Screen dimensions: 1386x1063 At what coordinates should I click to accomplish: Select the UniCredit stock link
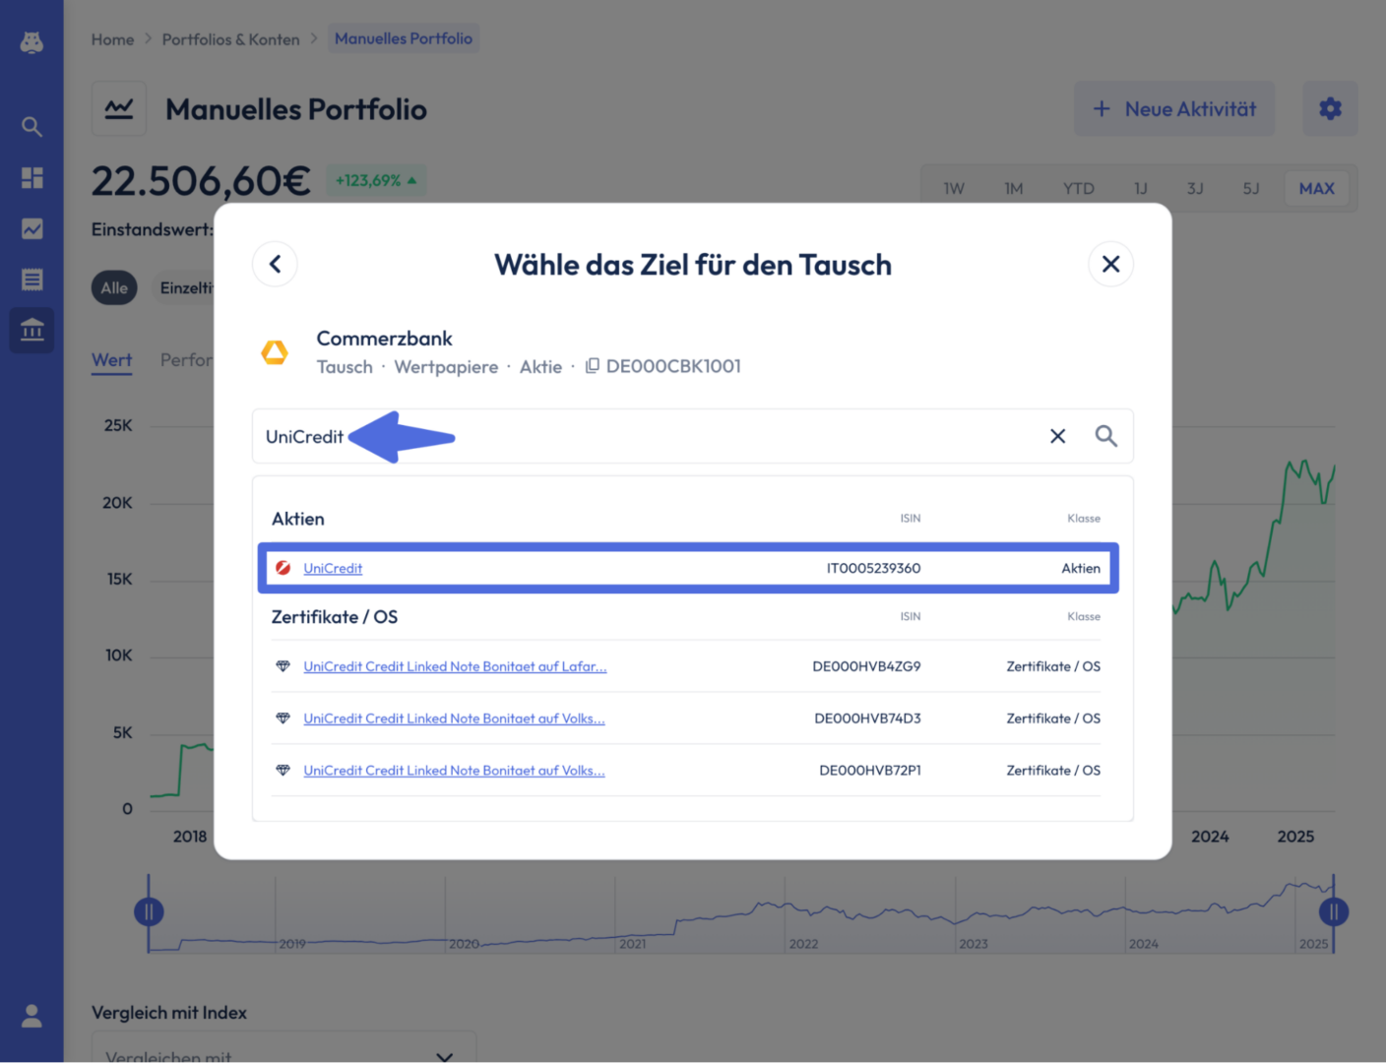tap(333, 568)
